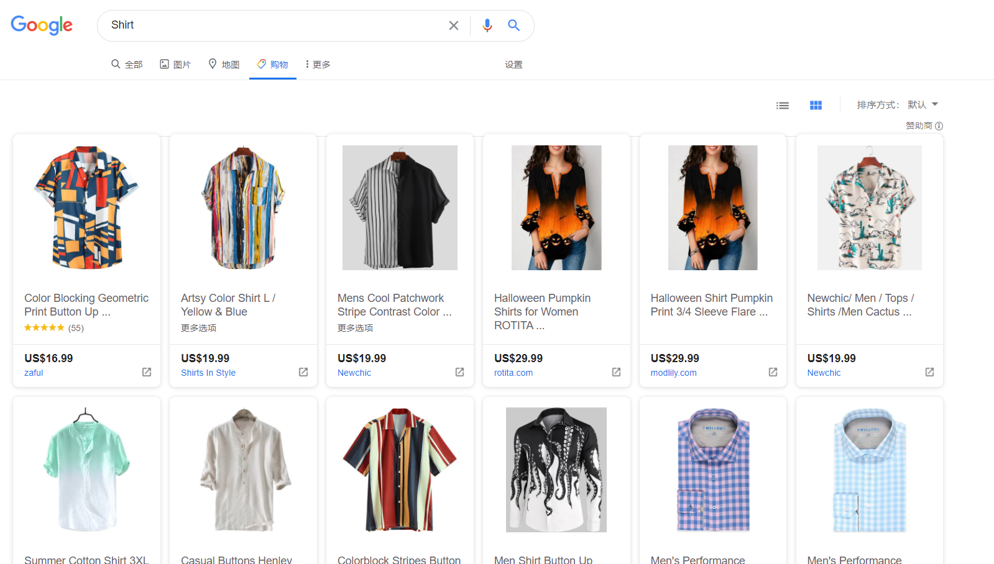Focus the Shirt search input field

coord(274,25)
